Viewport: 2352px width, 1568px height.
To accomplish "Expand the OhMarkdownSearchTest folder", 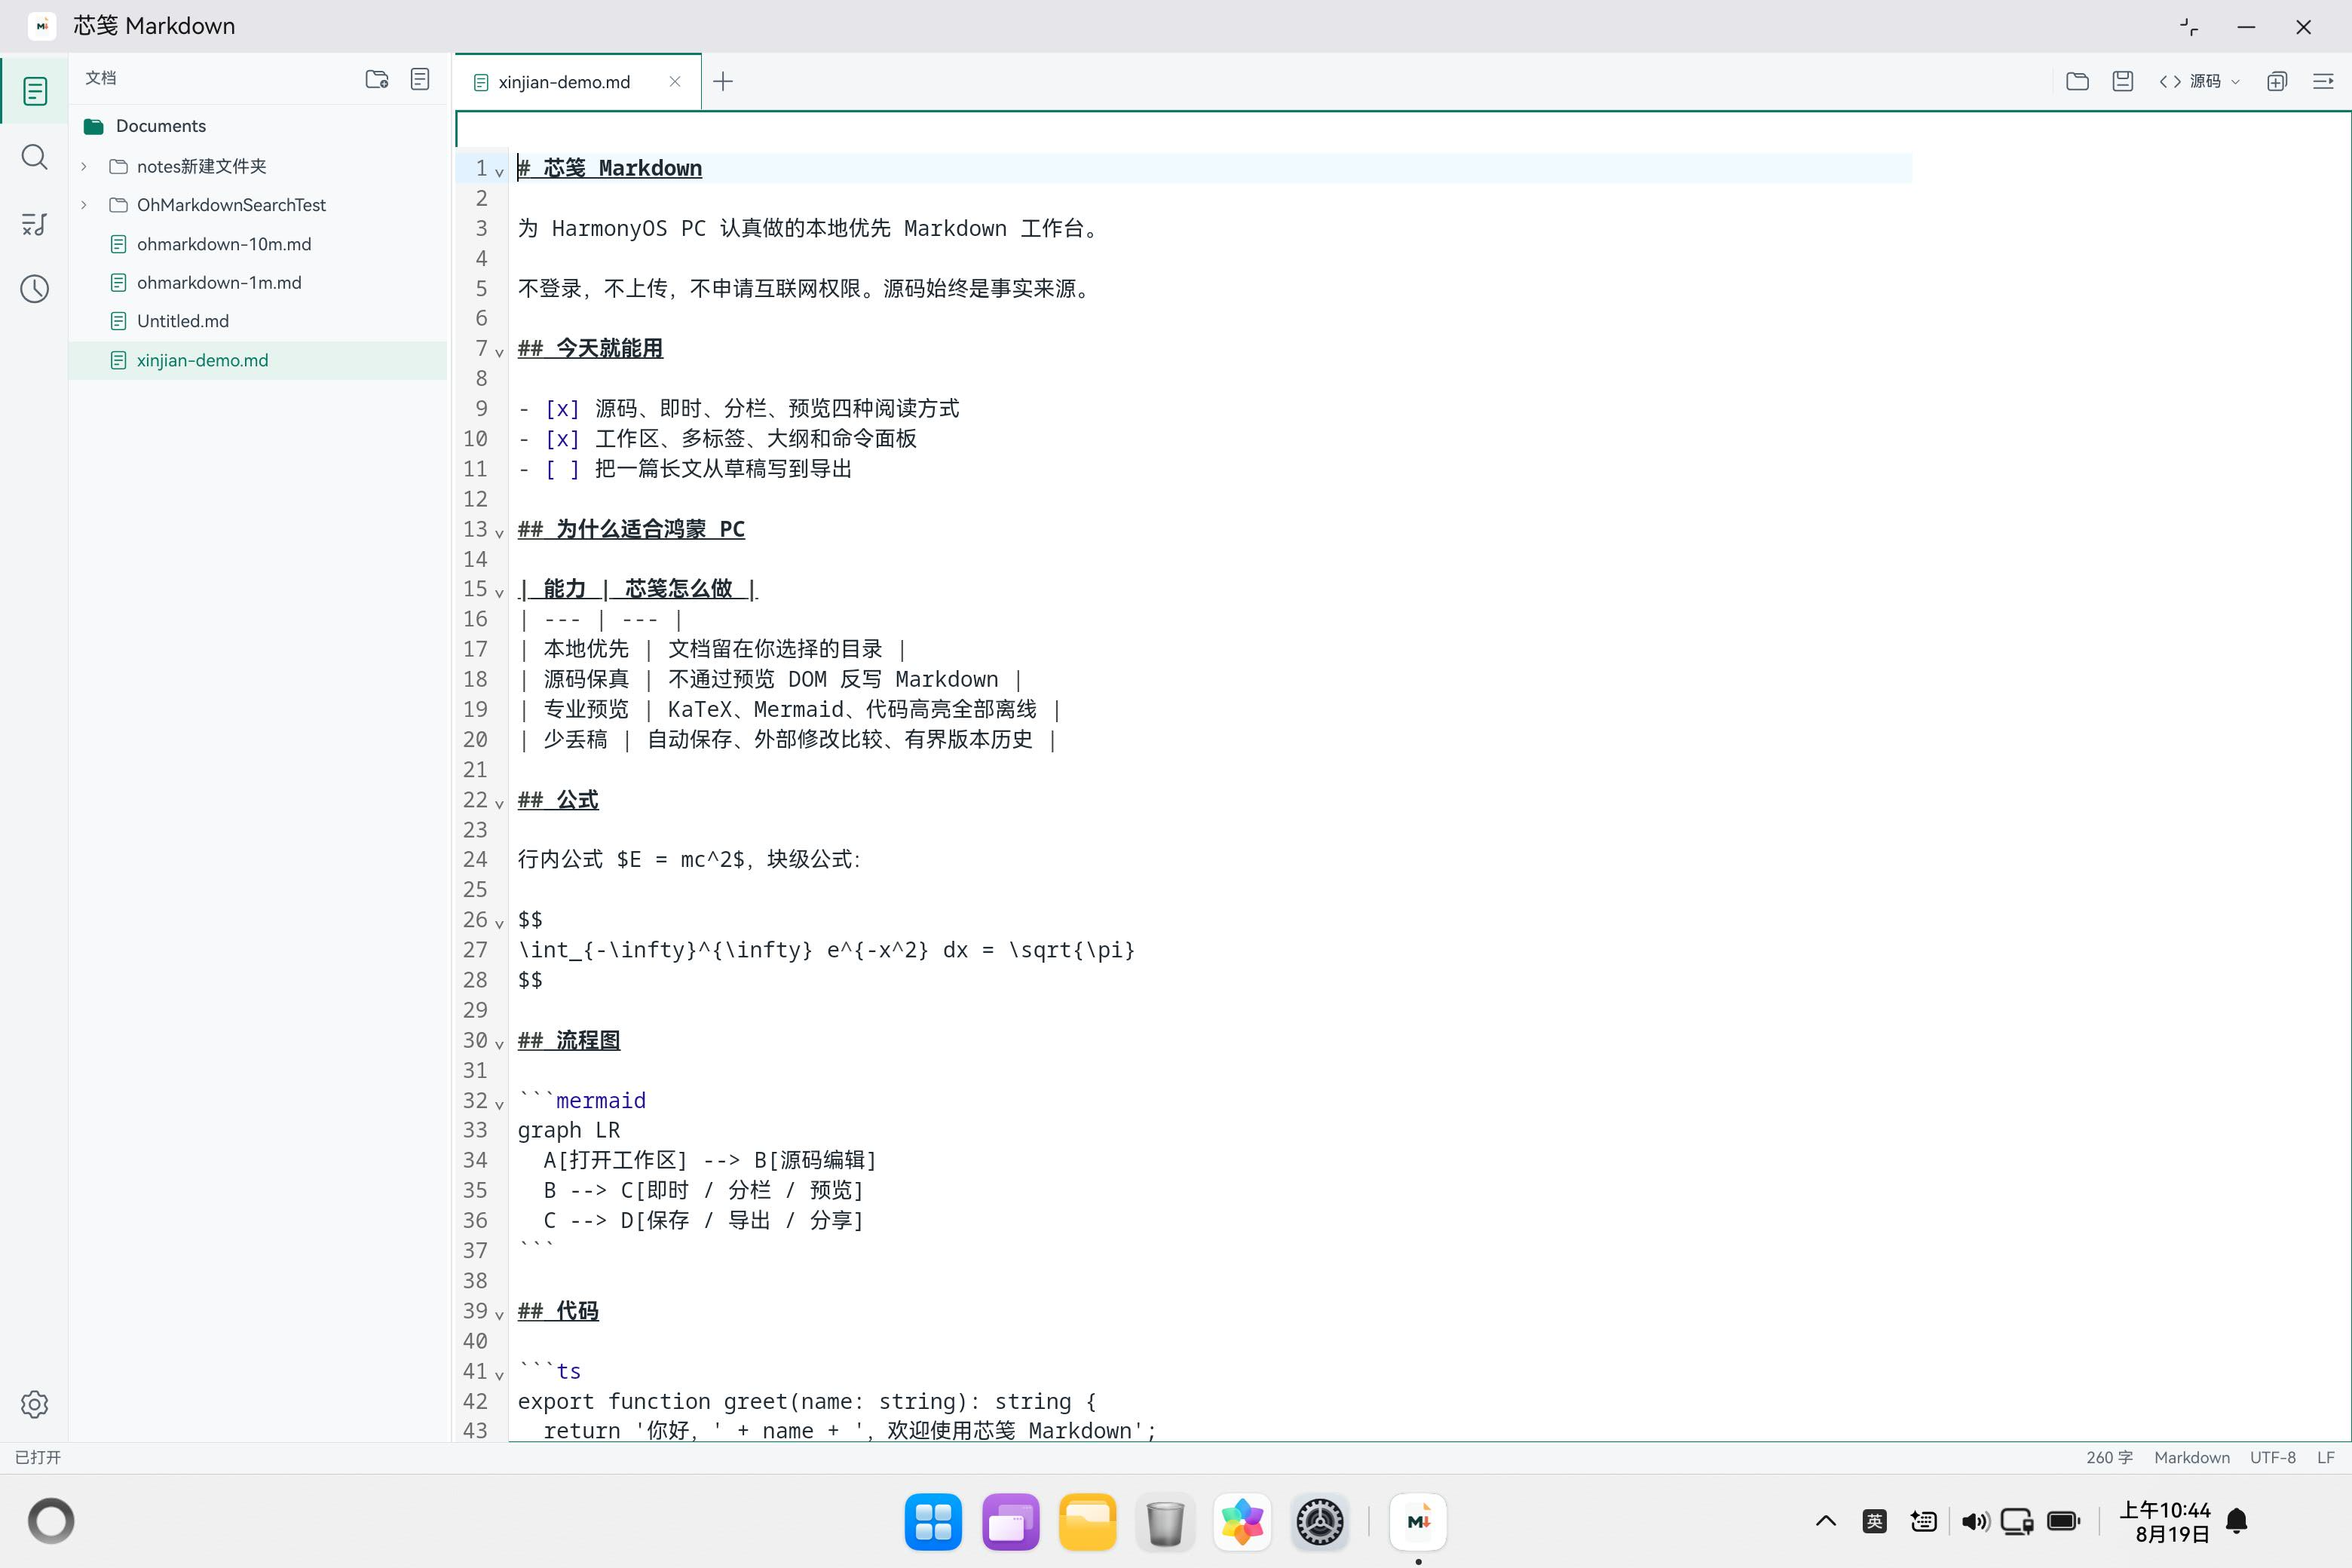I will [84, 205].
